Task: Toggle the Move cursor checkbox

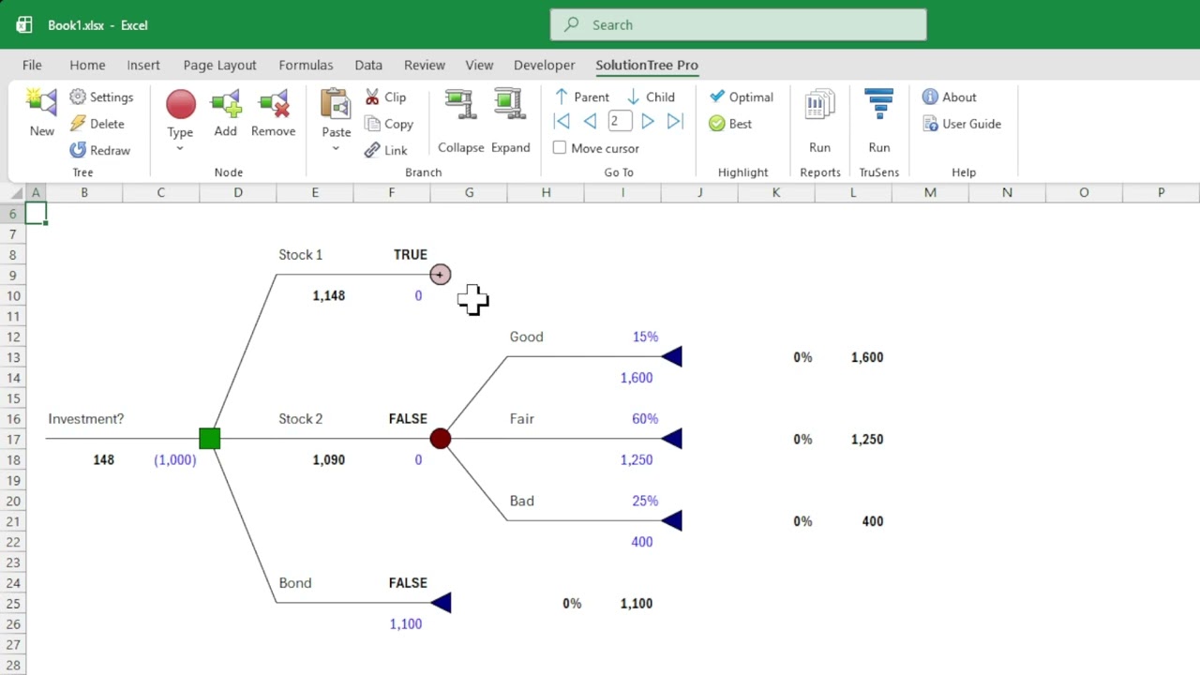Action: coord(560,148)
